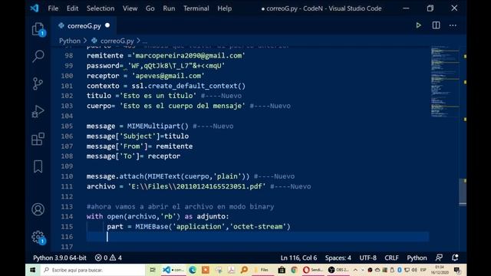This screenshot has height=276, width=491.
Task: Open the Selection menu
Action: [101, 8]
